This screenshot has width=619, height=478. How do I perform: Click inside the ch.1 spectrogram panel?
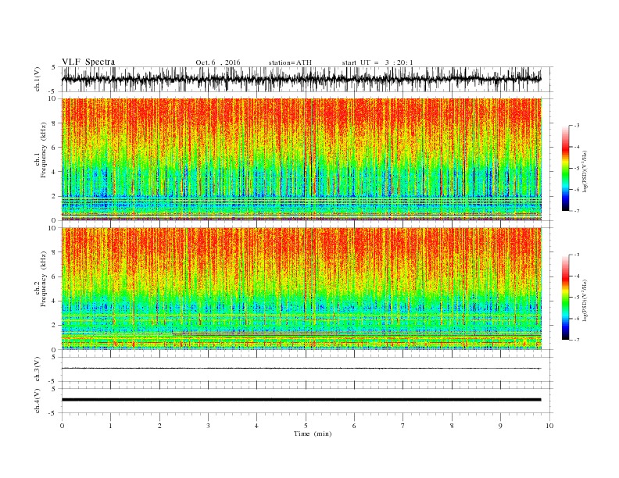click(x=302, y=159)
